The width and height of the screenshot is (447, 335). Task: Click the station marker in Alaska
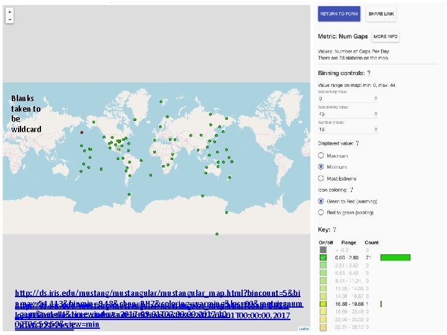coord(94,122)
